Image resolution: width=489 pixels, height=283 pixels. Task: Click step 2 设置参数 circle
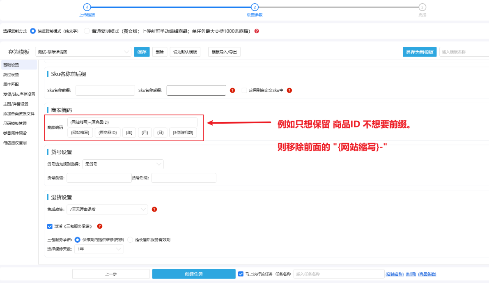(255, 7)
